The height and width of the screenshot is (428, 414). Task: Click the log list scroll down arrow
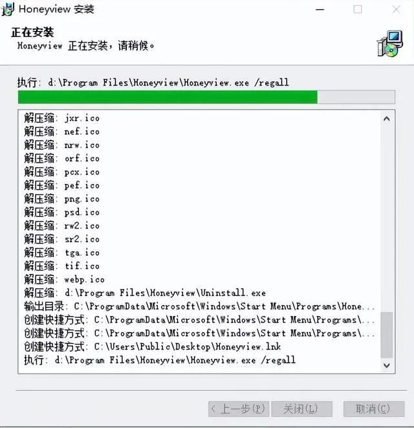coord(386,365)
